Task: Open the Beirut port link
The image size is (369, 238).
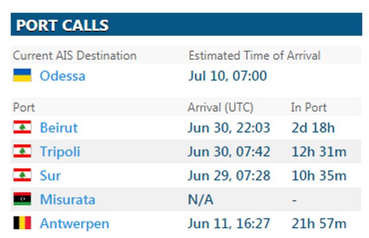Action: 58,127
